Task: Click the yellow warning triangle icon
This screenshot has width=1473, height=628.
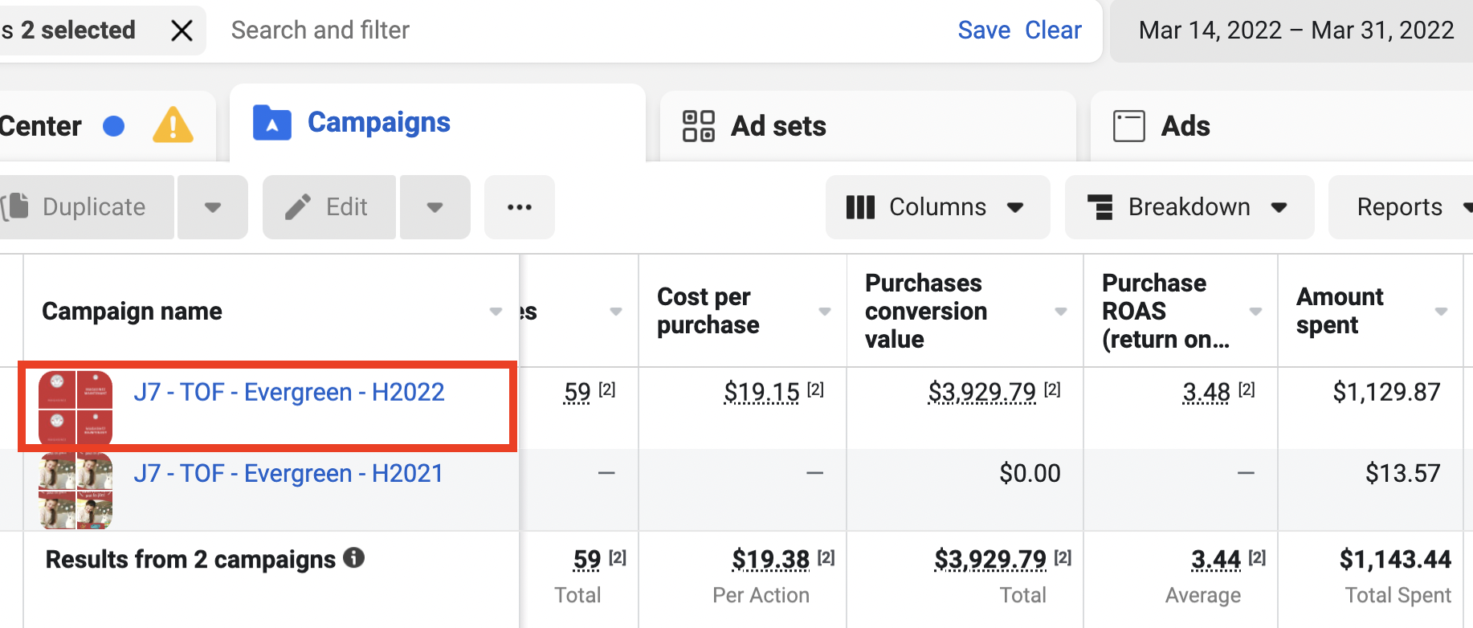Action: [x=173, y=126]
